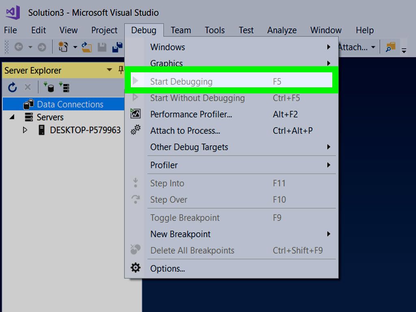Screen dimensions: 416x312
Task: Click the Open File folder icon
Action: [87, 47]
